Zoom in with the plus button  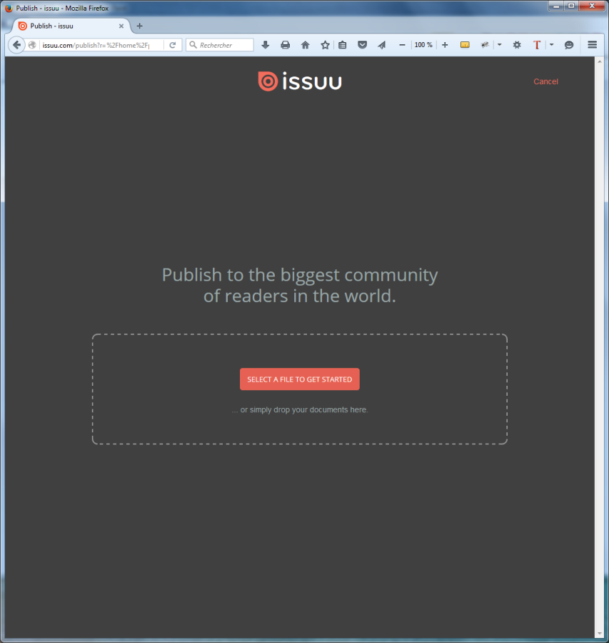445,45
